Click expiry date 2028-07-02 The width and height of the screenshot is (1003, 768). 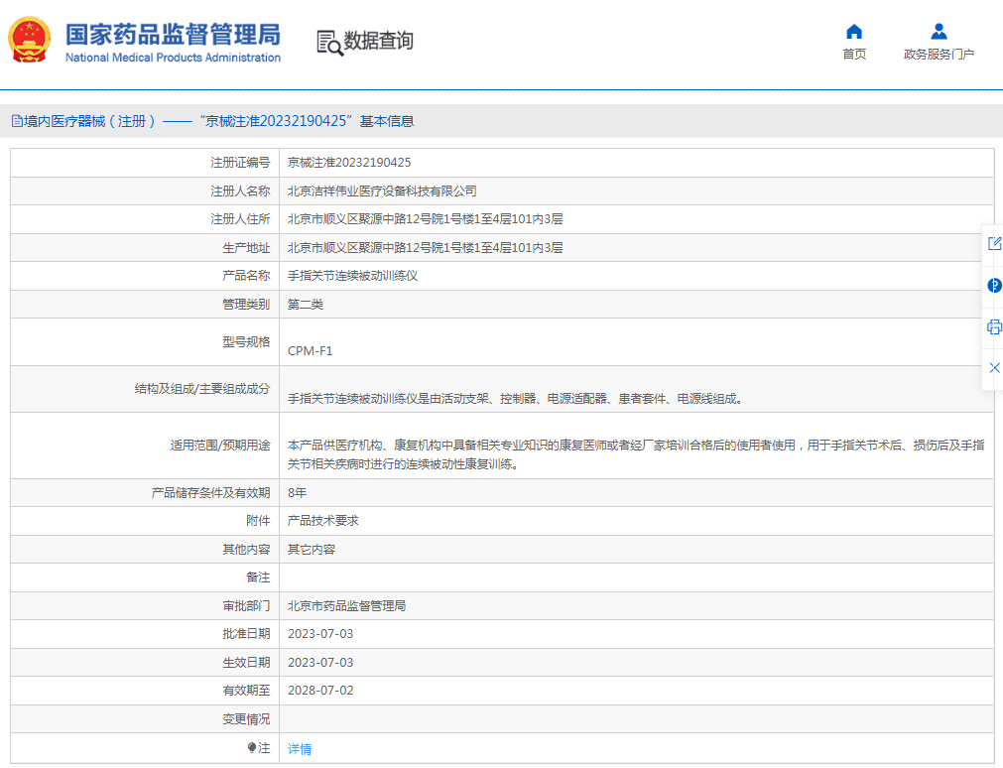320,691
